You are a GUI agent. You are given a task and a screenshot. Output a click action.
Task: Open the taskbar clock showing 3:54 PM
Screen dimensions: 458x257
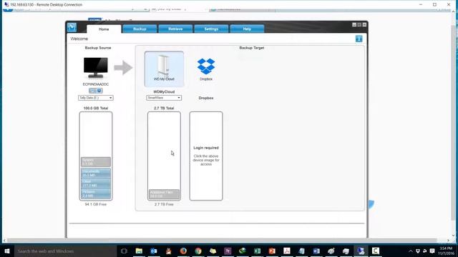point(447,251)
